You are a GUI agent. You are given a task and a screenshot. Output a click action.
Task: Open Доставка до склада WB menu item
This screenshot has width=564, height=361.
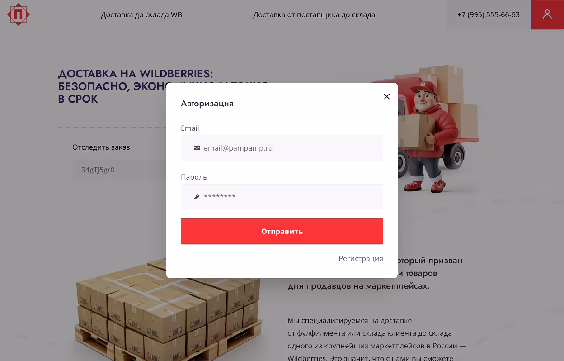(x=141, y=14)
